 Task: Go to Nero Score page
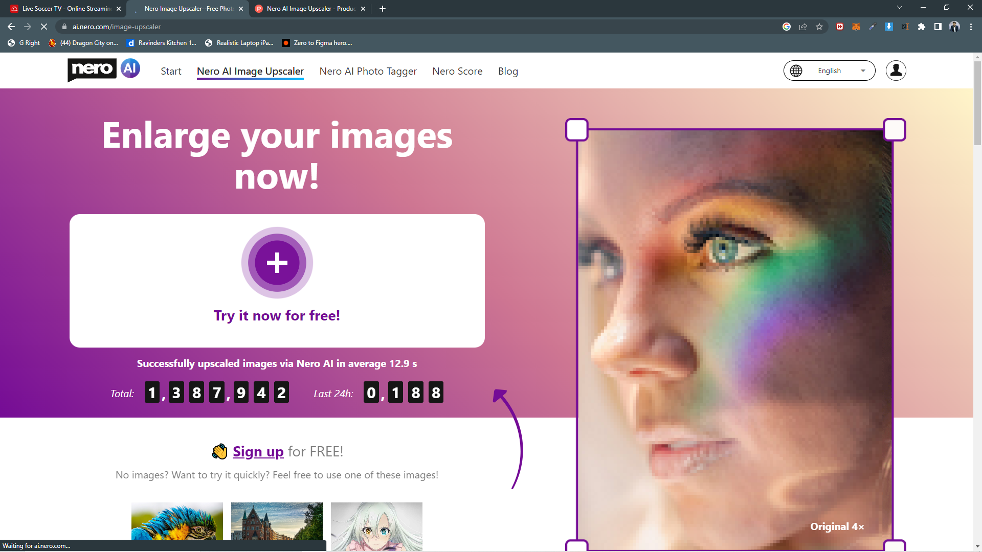point(457,71)
